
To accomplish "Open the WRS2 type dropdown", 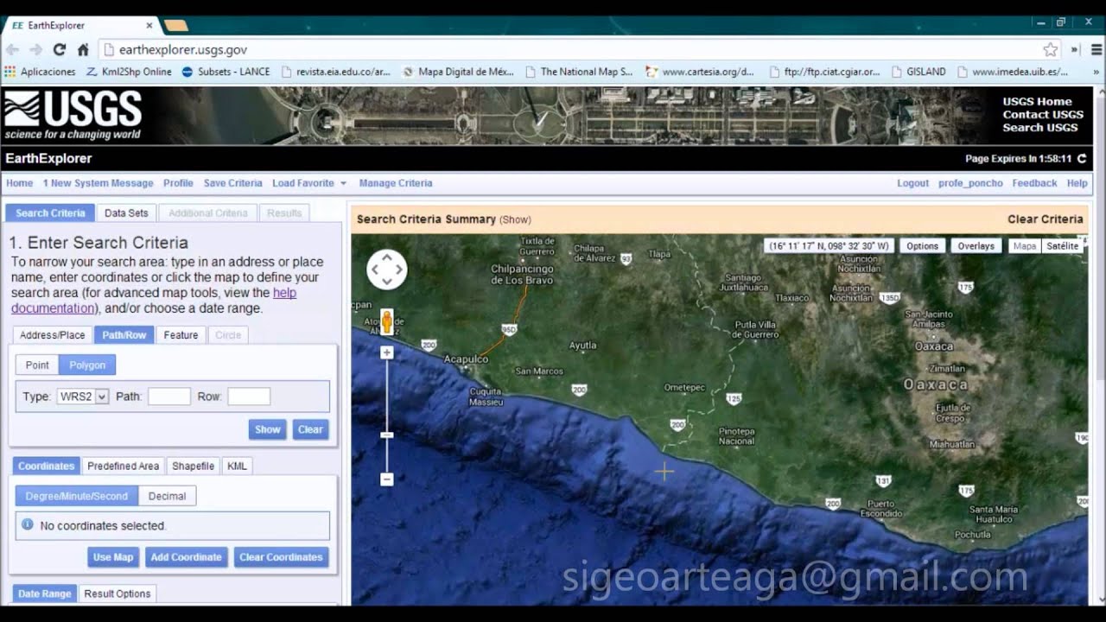I will pos(82,397).
